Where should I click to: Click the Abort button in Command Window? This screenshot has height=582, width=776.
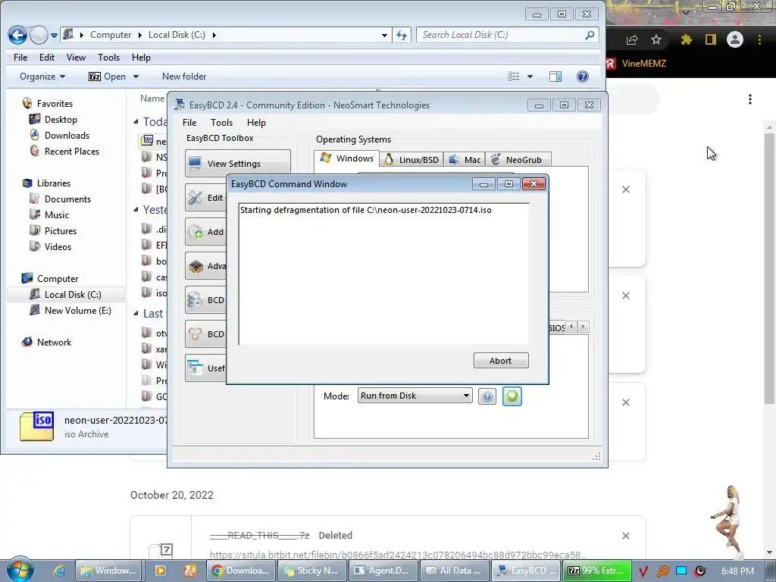tap(501, 360)
